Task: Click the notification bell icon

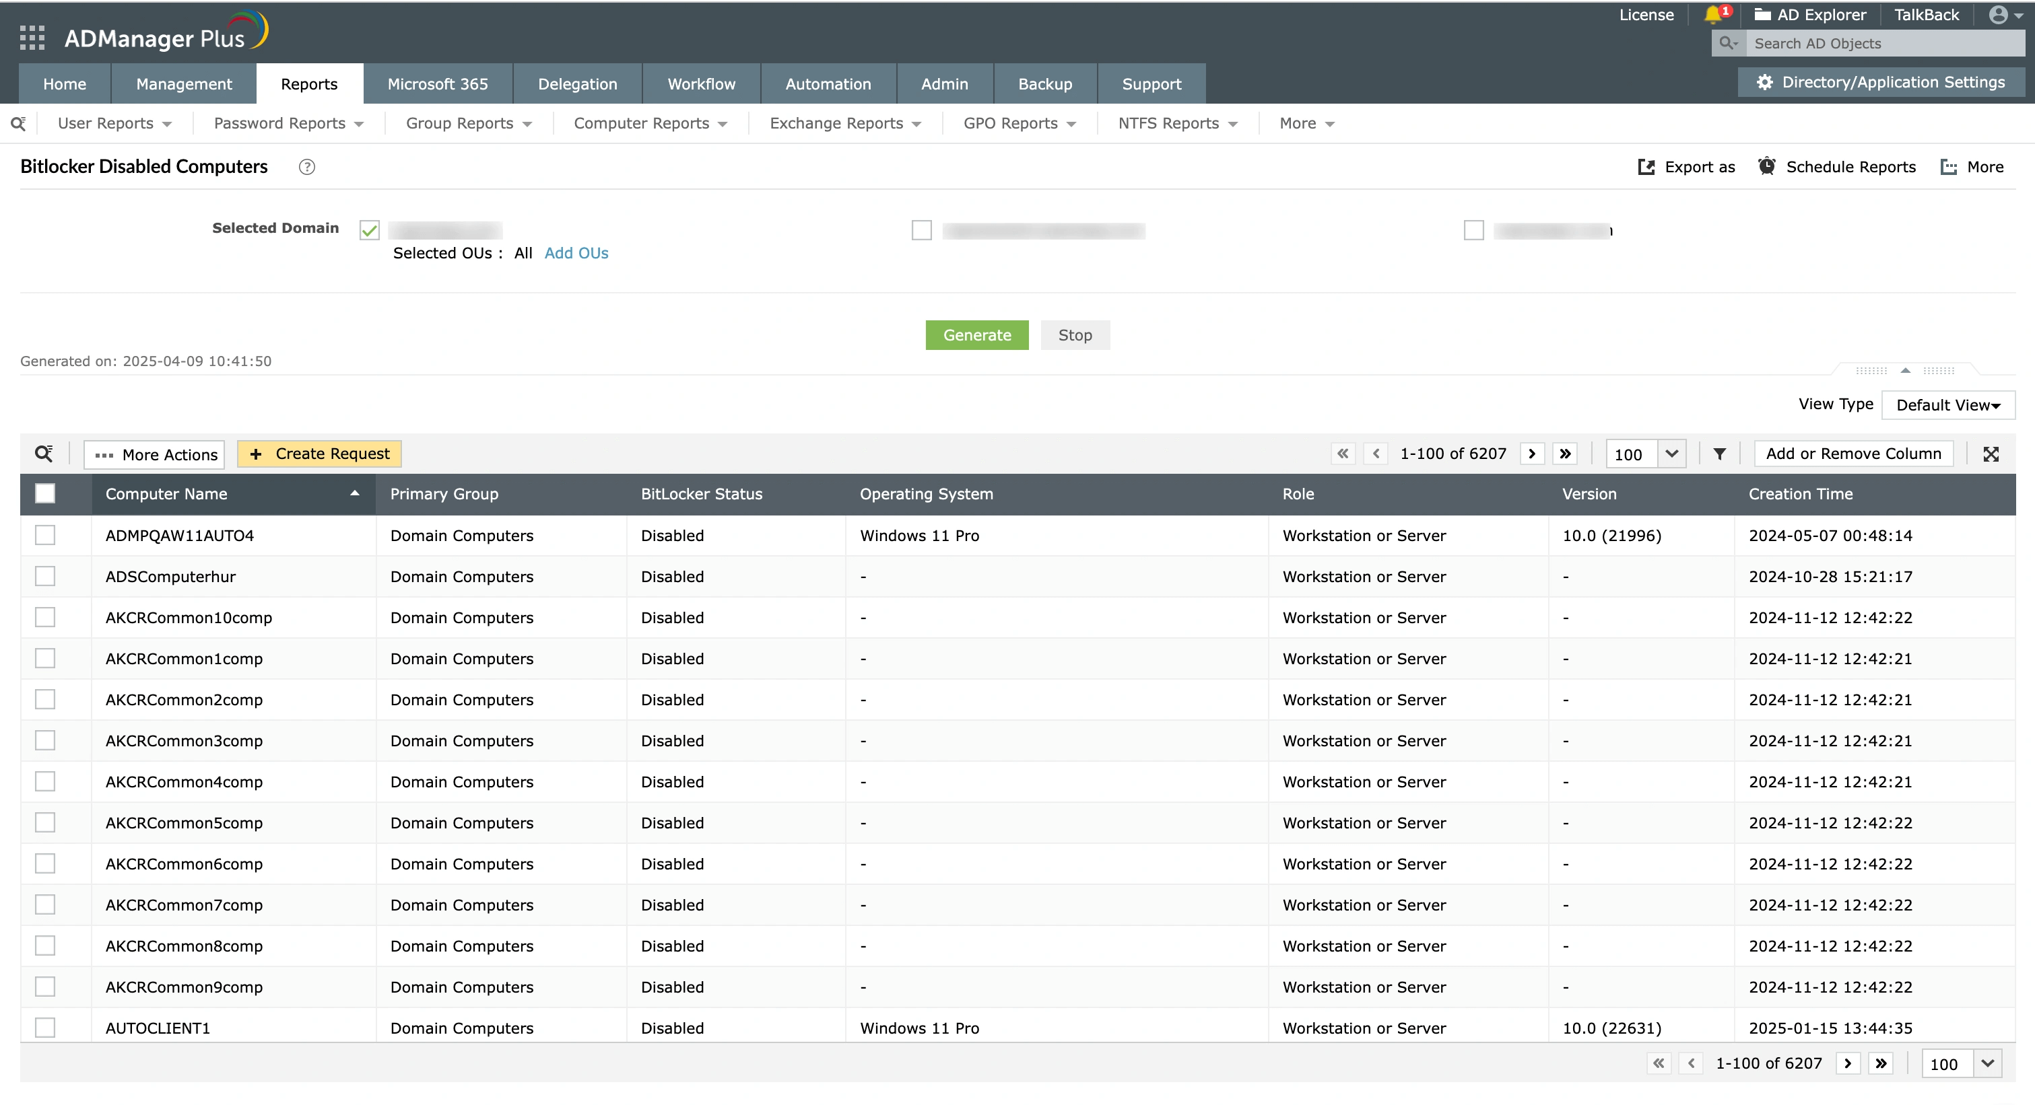Action: pos(1712,14)
